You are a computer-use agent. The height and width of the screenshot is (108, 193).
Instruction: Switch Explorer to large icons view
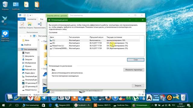(x=143, y=94)
